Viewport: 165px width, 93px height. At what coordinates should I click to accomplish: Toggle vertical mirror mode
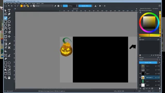(100, 6)
